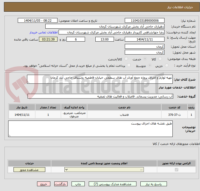Click the توضیحات خریدار text area
Screen dimensions: 200x191
90,129
